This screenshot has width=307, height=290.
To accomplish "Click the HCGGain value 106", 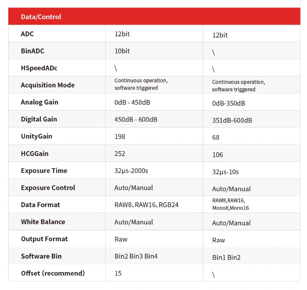I will point(218,155).
